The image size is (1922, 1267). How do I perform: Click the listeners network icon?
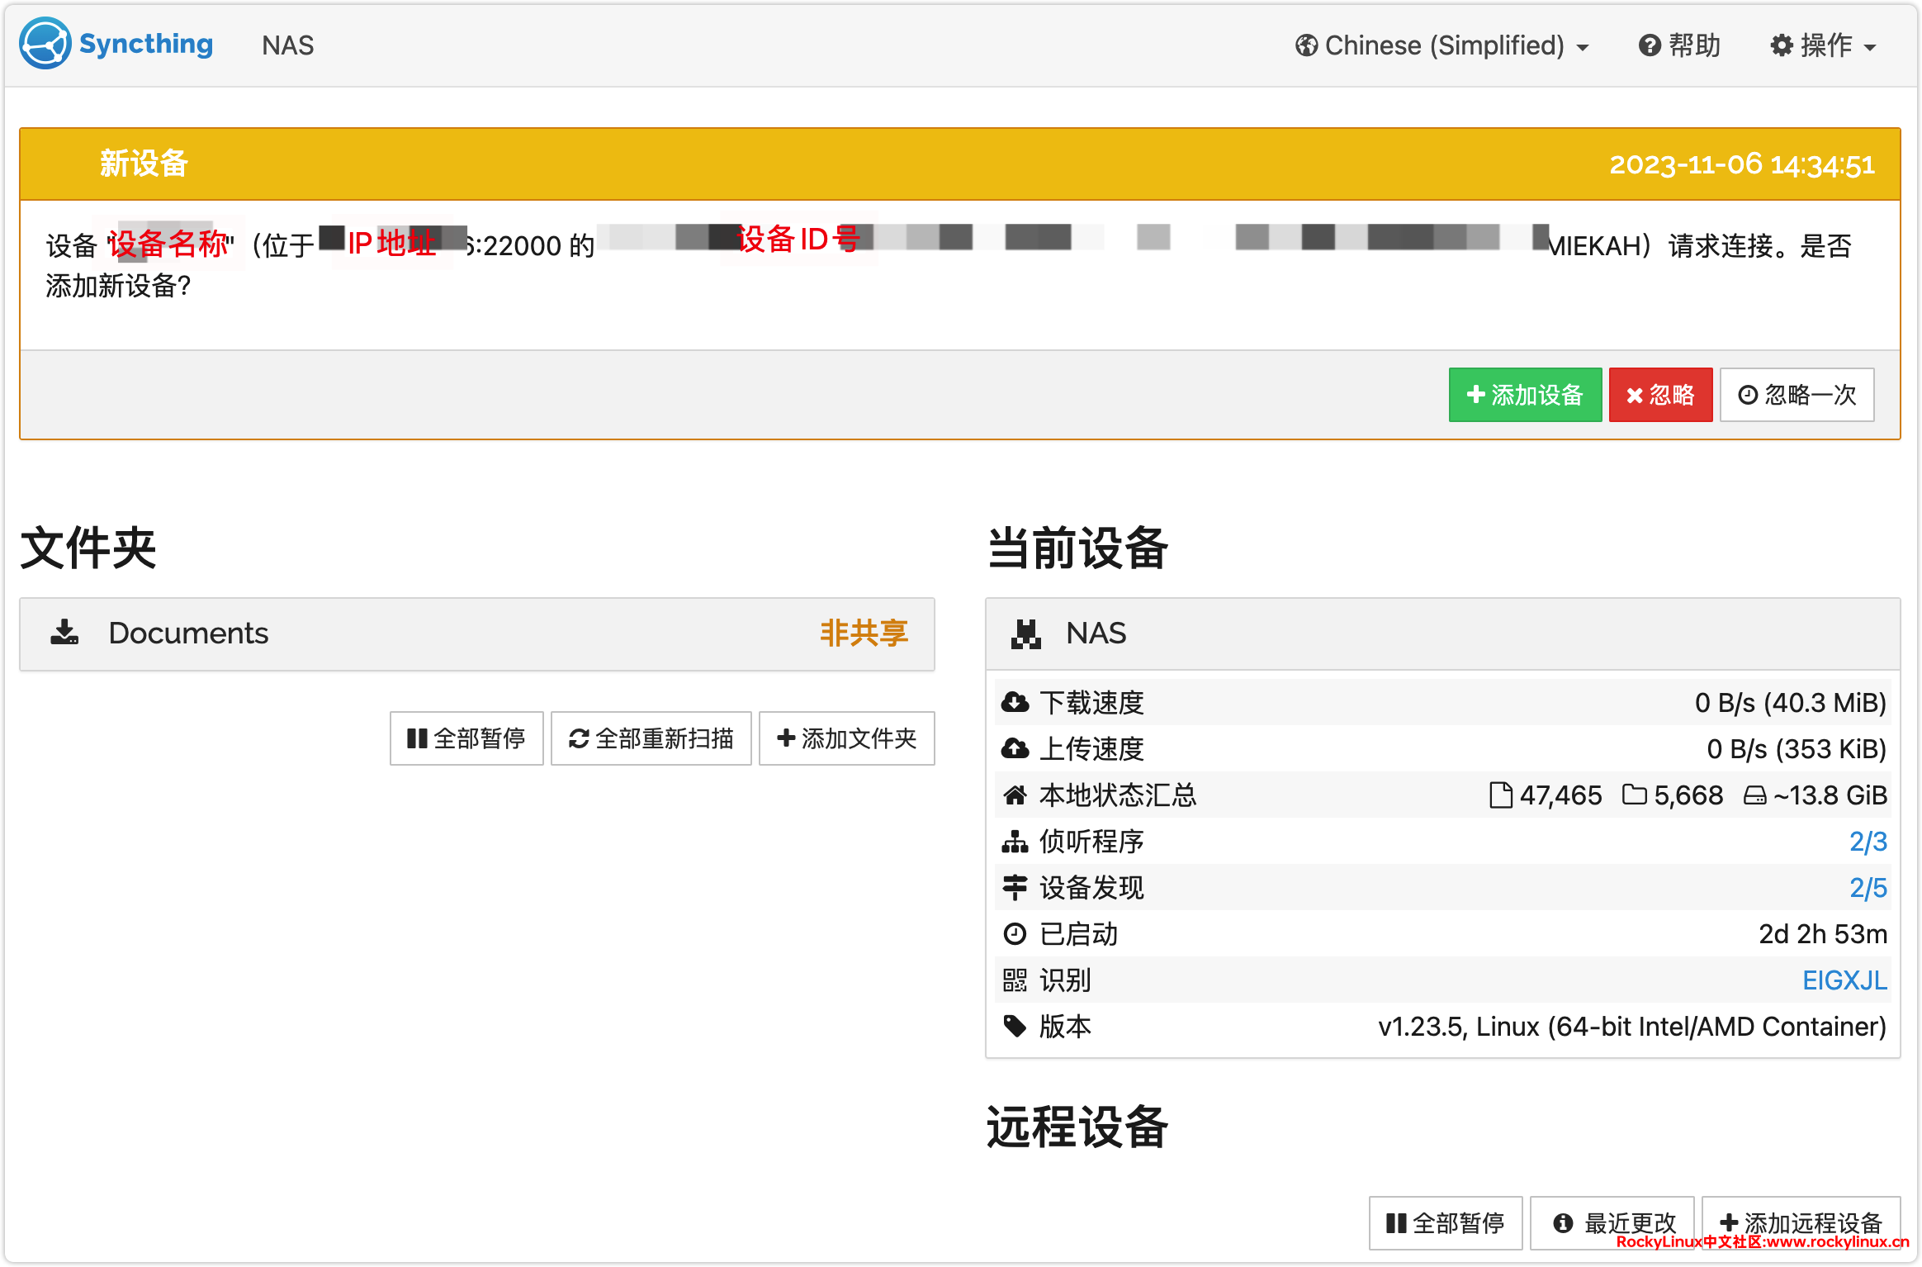[x=1015, y=842]
